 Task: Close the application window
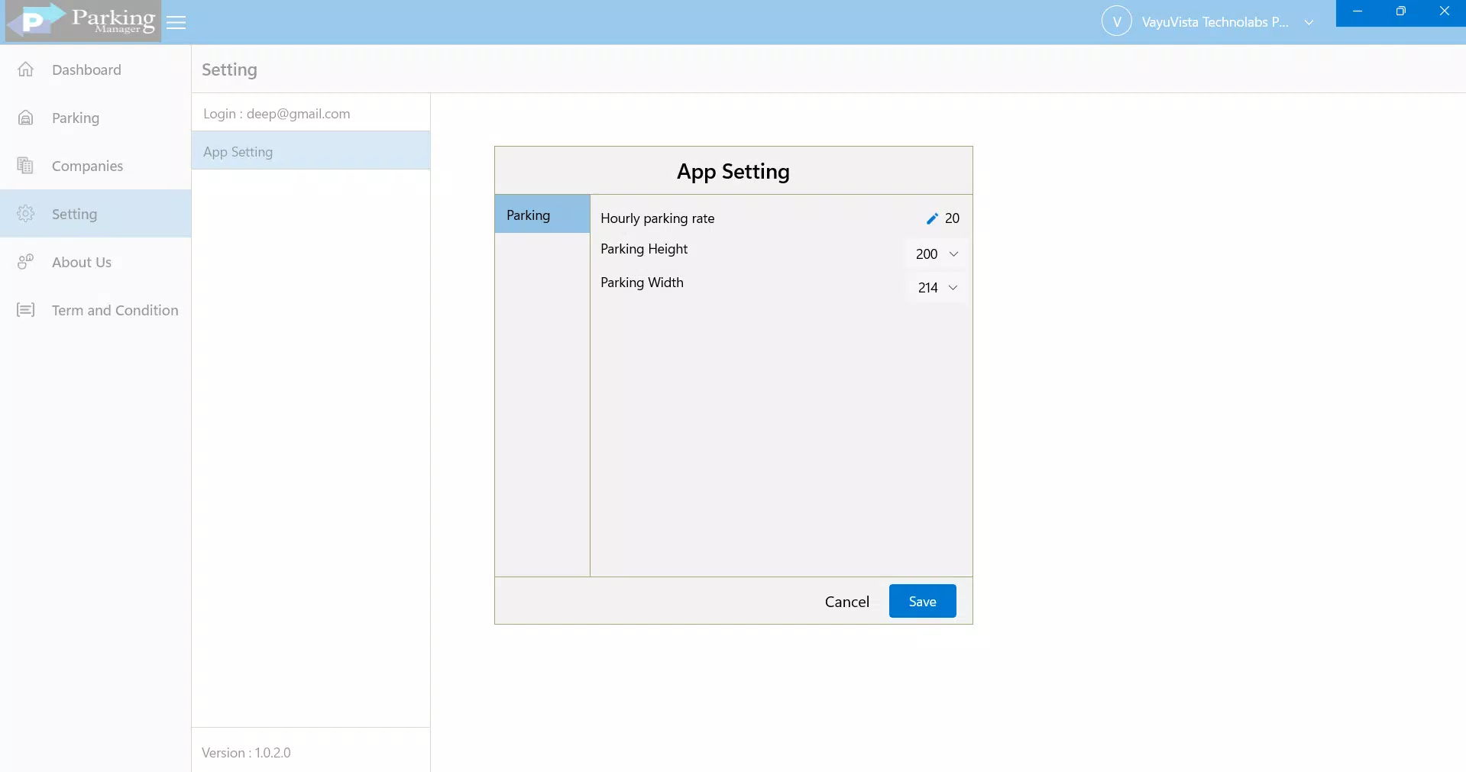pos(1444,11)
